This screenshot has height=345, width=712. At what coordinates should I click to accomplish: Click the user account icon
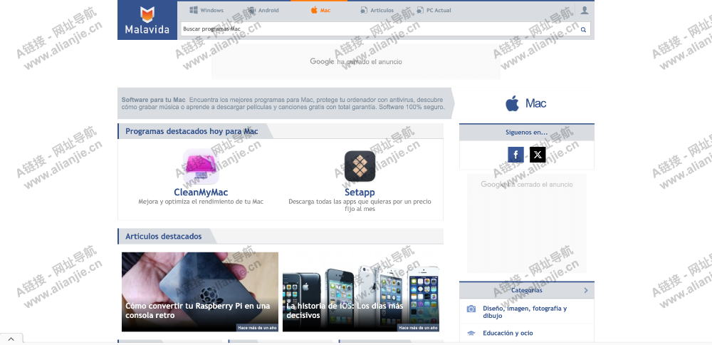coord(585,10)
